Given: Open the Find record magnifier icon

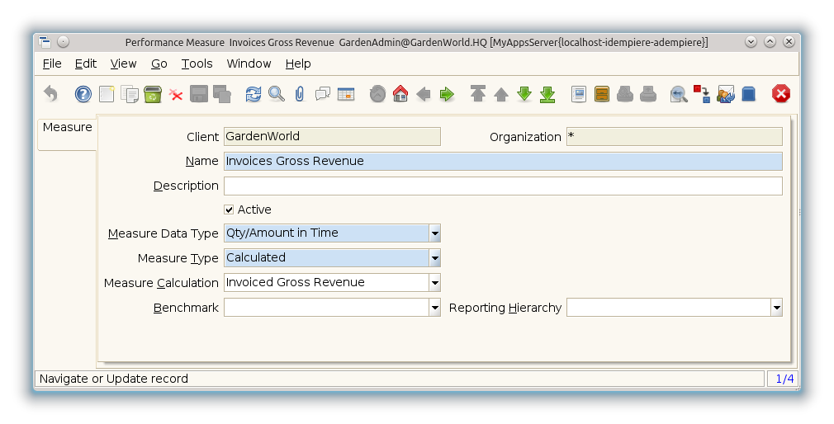Looking at the screenshot, I should 277,94.
